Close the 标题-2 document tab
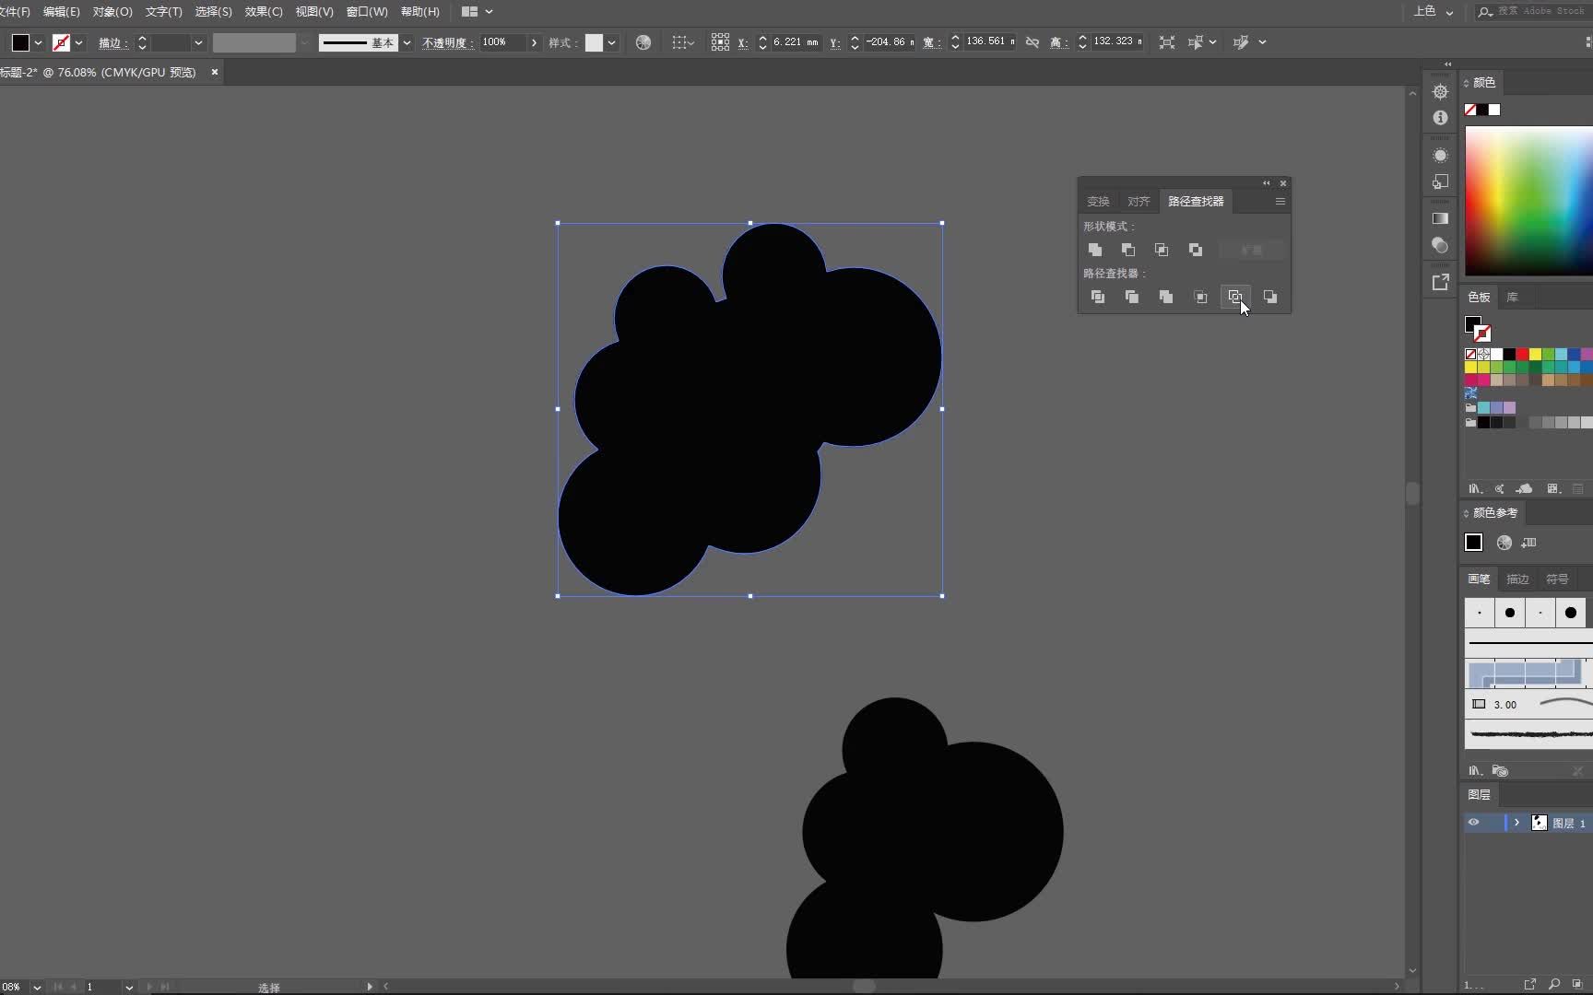The image size is (1593, 995). click(x=215, y=72)
